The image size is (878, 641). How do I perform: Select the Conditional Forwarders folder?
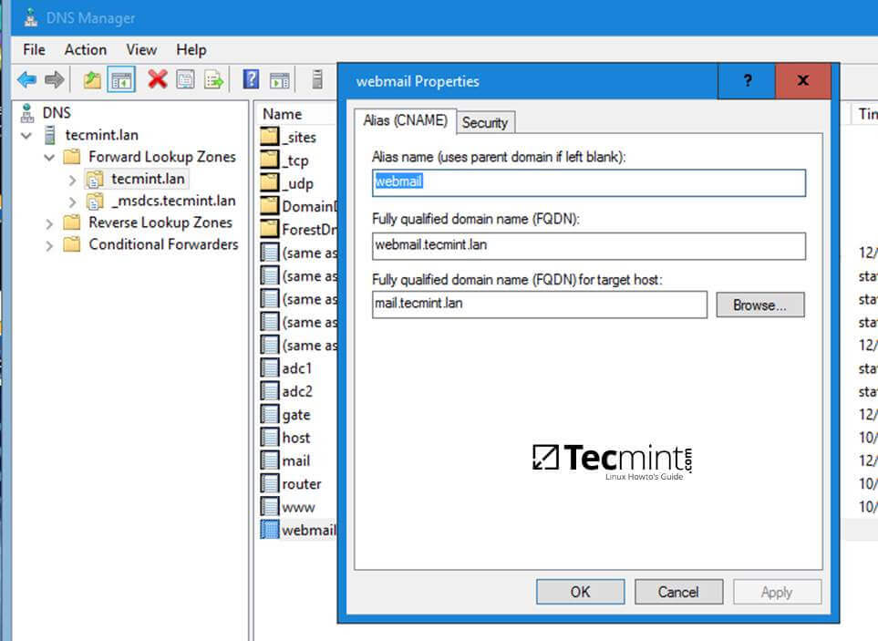(162, 244)
